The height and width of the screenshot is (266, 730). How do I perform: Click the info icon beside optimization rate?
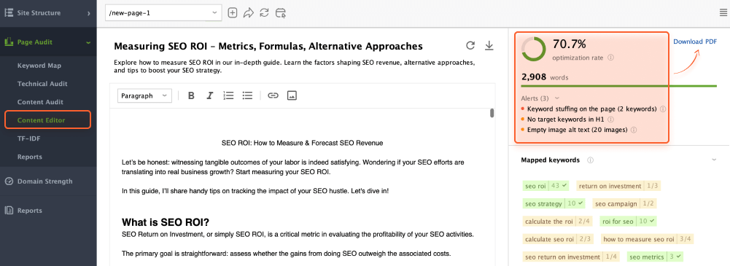click(611, 58)
